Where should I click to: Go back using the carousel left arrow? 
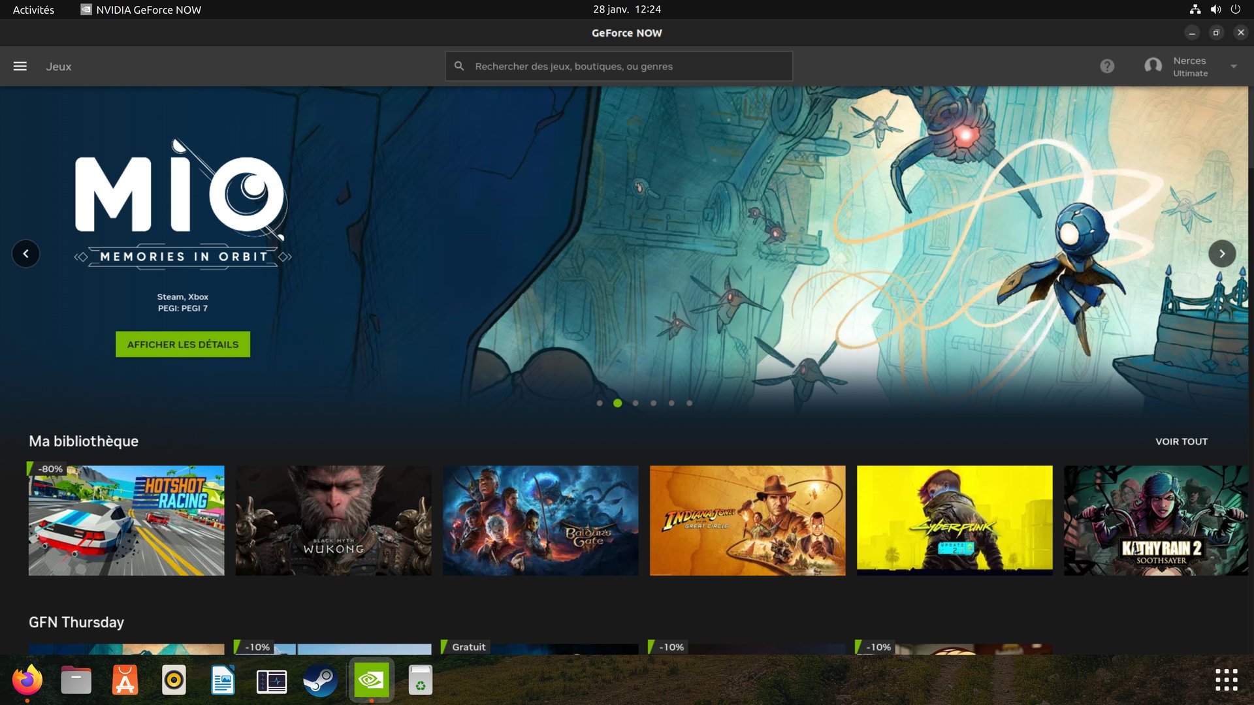pos(25,253)
